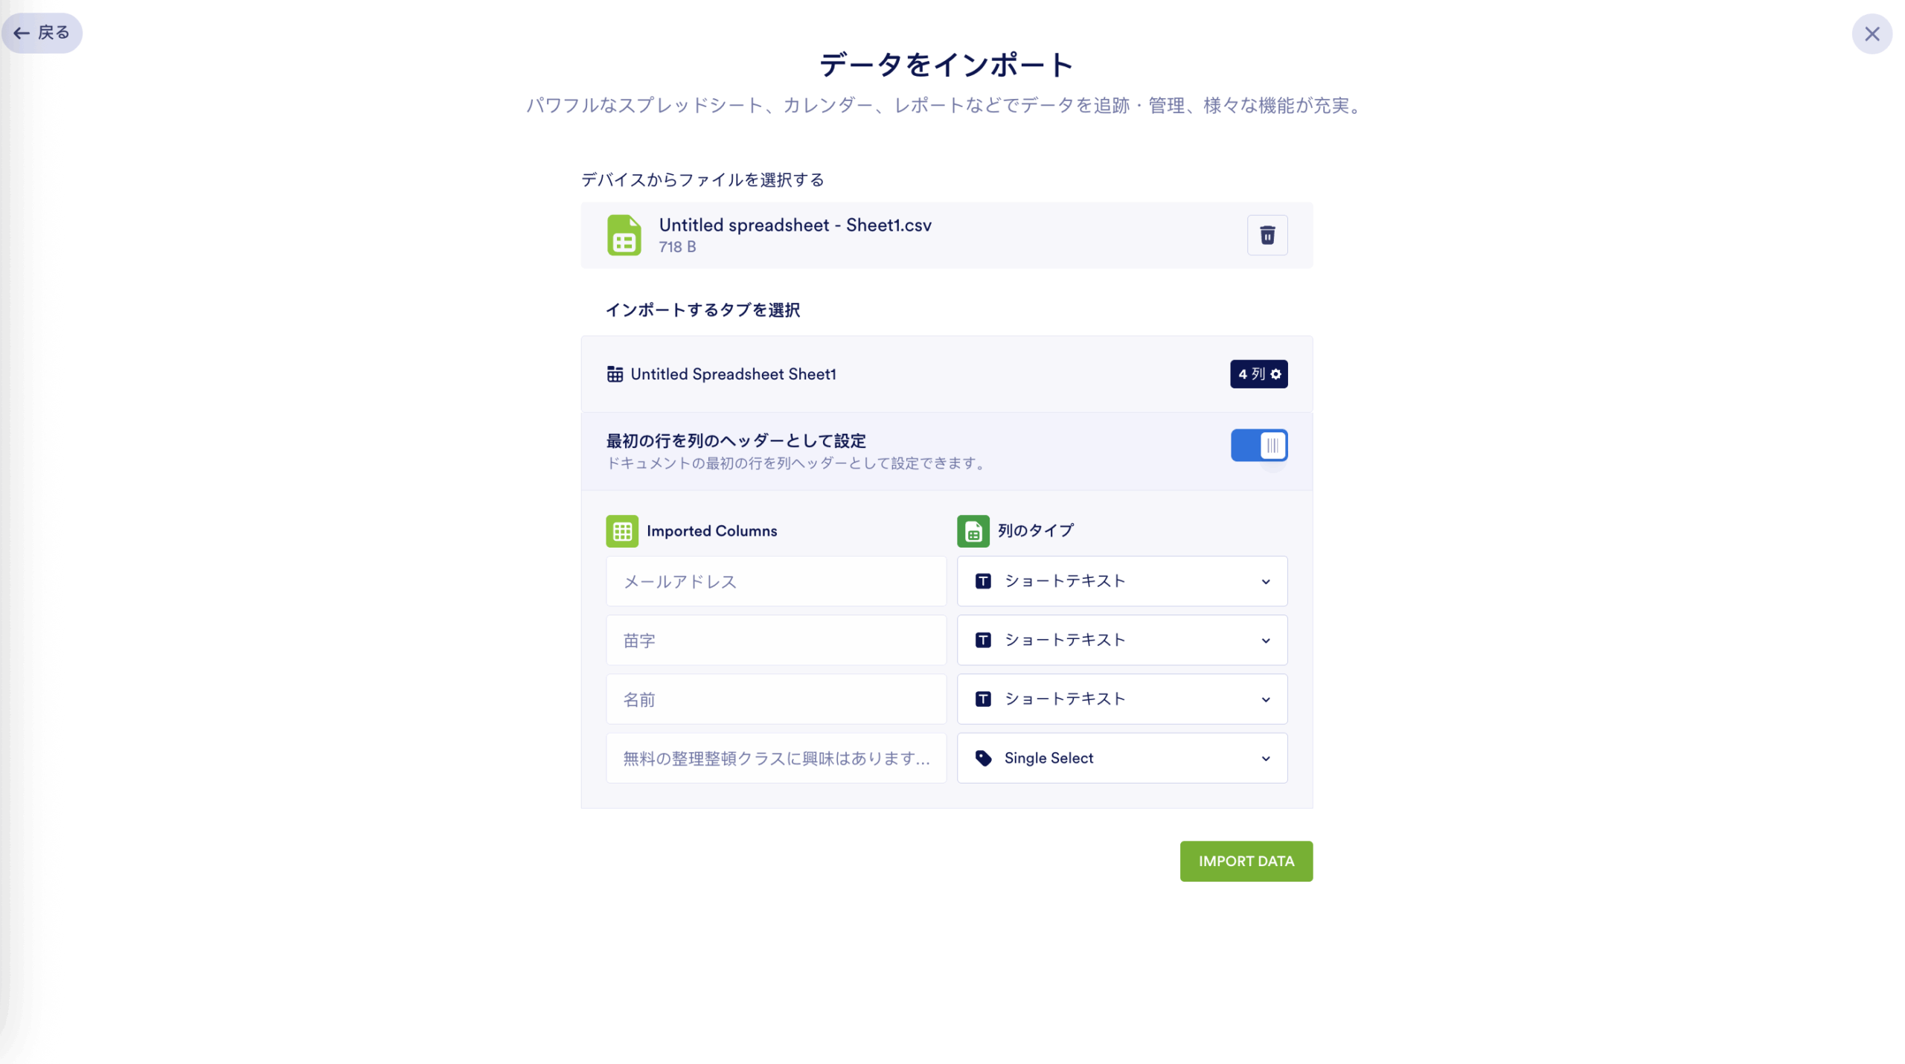Select the Untitled Spreadsheet Sheet1 tab row
Image resolution: width=1905 pixels, height=1064 pixels.
[947, 374]
